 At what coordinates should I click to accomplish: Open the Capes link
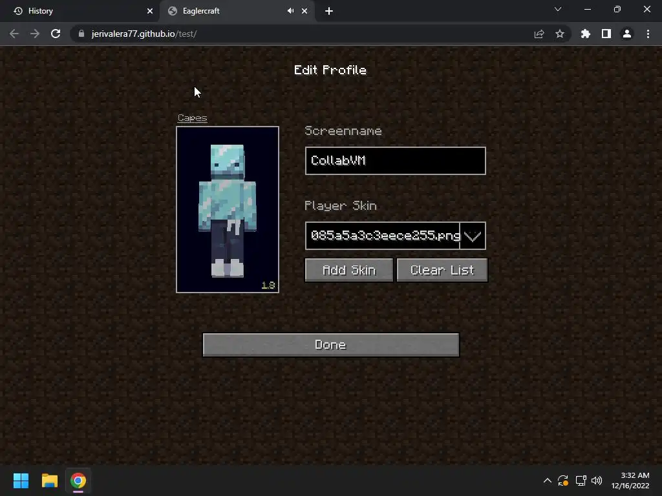click(192, 118)
